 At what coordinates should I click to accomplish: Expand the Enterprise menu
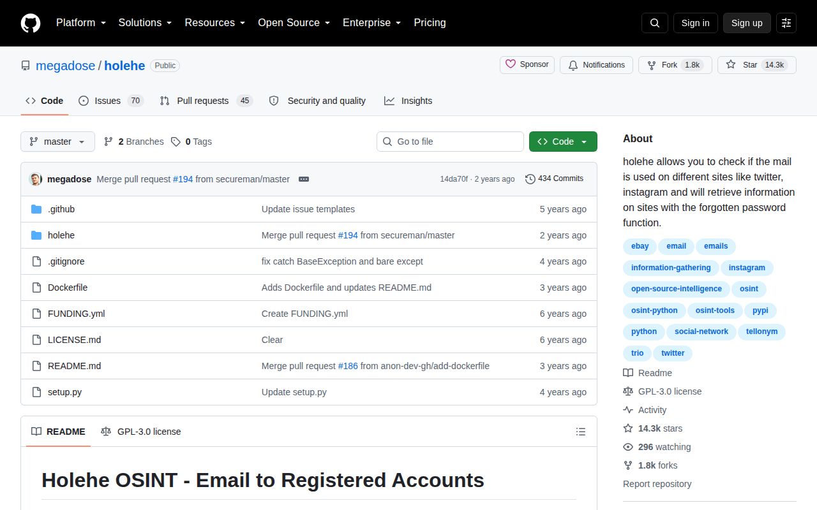click(x=371, y=23)
